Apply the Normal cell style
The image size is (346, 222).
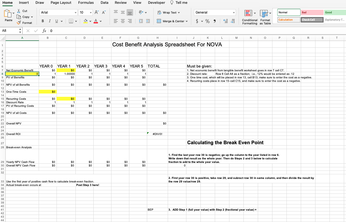[289, 12]
